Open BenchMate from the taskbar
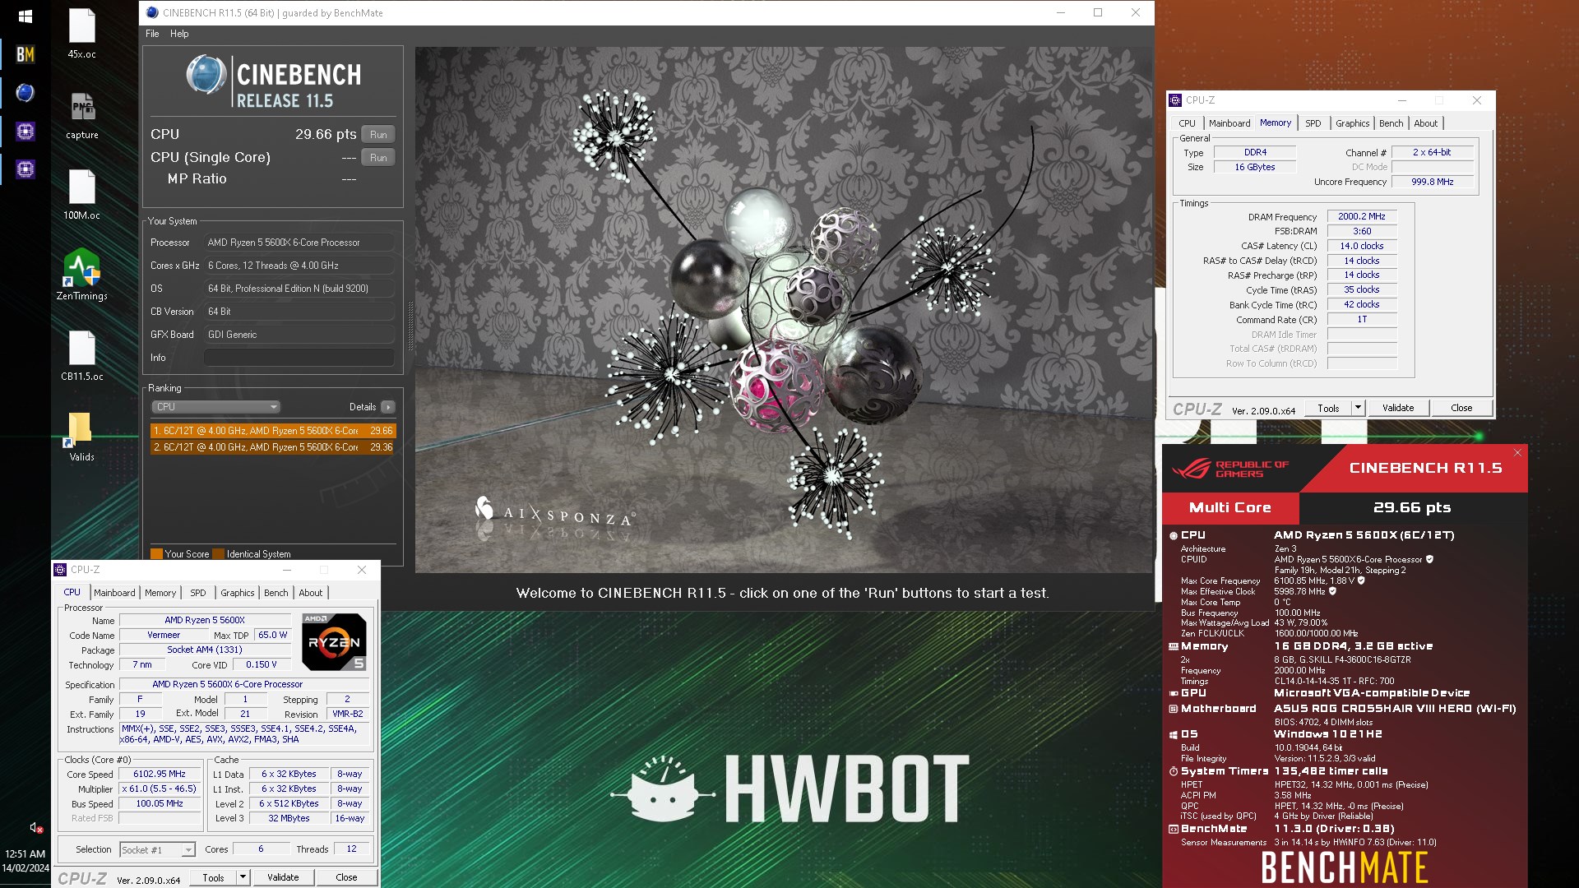The height and width of the screenshot is (888, 1579). pos(25,54)
